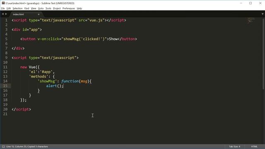Open the Edit menu
Viewport: 265px width, 149px height.
click(9, 8)
